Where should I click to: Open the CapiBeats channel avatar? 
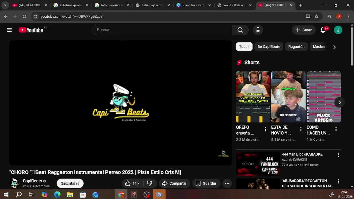click(15, 183)
